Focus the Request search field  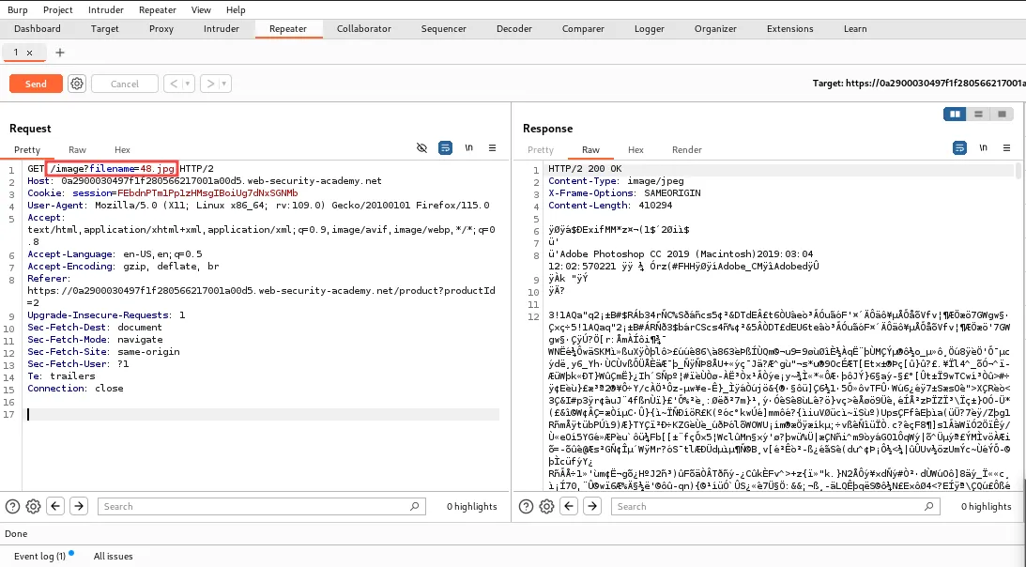tap(262, 506)
